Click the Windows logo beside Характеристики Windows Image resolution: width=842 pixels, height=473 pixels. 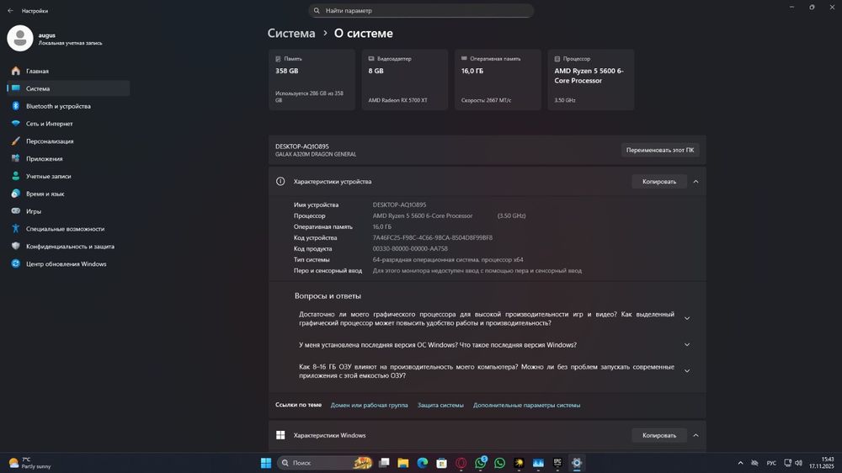280,435
